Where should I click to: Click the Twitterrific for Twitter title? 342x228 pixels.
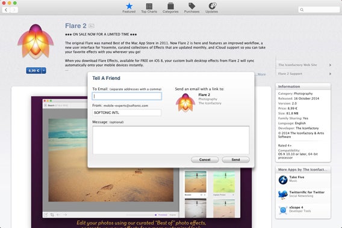pyautogui.click(x=307, y=192)
